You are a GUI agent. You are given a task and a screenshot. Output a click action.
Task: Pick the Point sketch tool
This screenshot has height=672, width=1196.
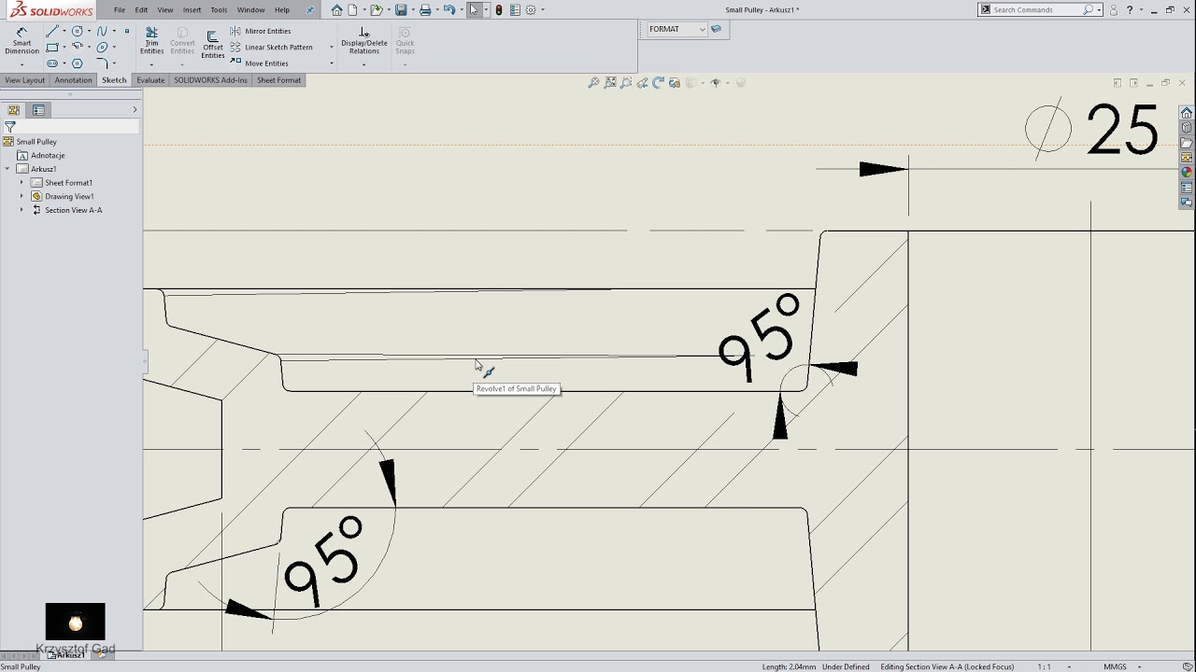click(x=127, y=31)
